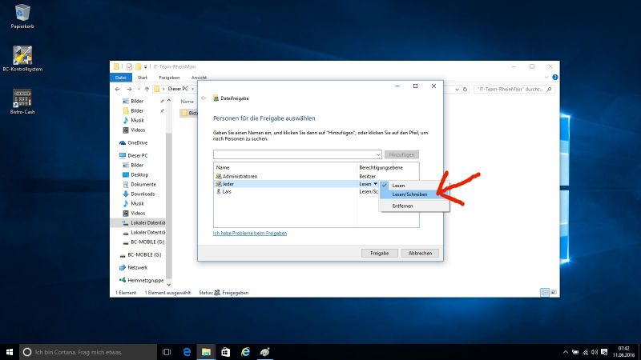Open the Store taskbar icon
Image resolution: width=641 pixels, height=360 pixels.
[226, 352]
